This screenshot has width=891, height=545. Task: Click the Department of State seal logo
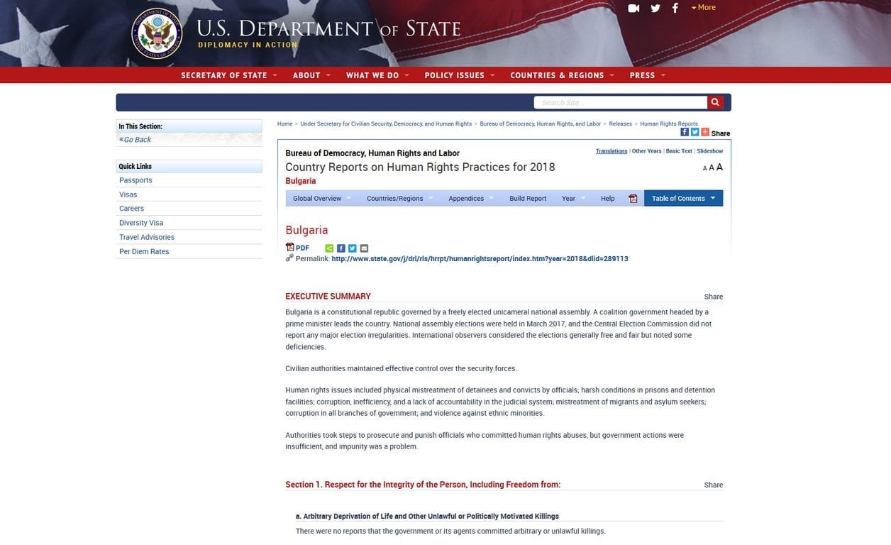157,34
